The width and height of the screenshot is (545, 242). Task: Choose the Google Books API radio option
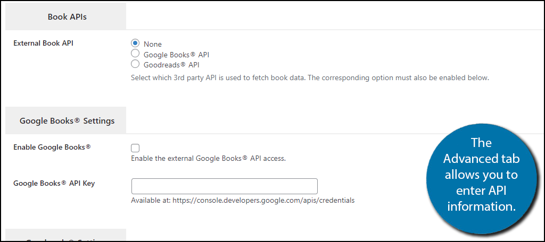pos(135,54)
